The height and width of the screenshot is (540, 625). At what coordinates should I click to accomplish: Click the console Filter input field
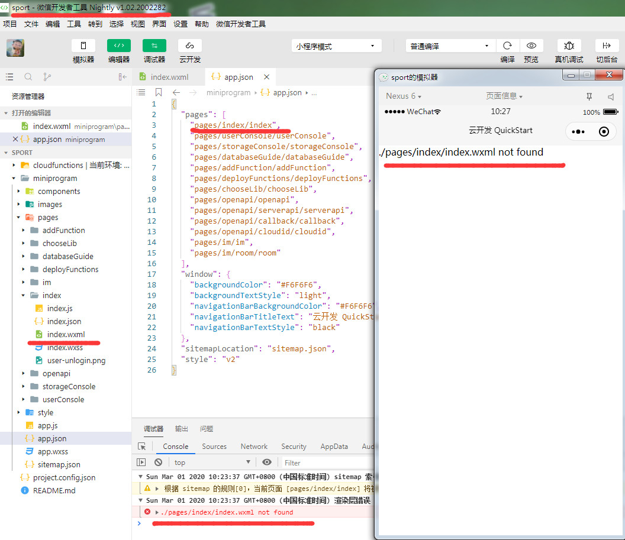[328, 463]
